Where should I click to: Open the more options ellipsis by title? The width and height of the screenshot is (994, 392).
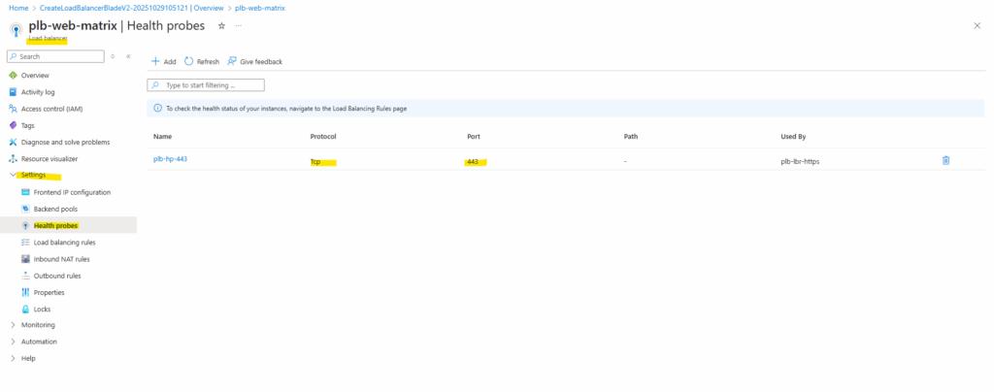[x=238, y=25]
